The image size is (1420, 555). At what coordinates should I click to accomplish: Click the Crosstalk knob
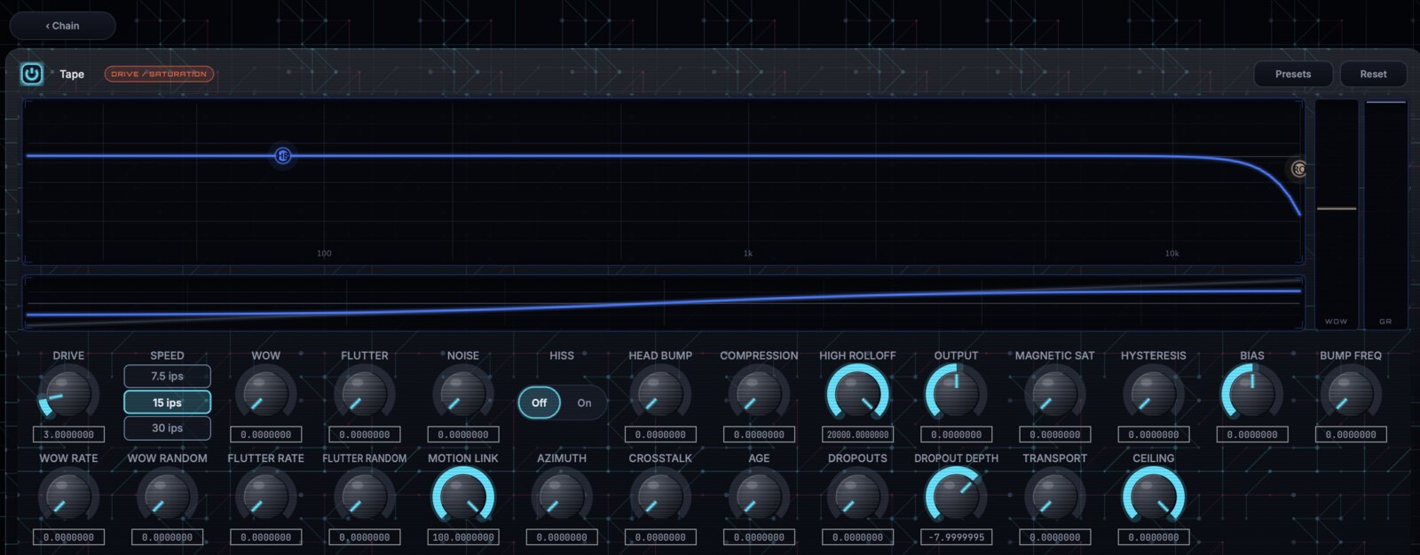pos(659,496)
